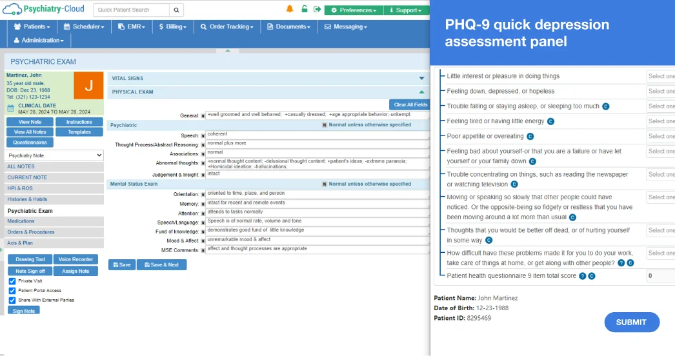The height and width of the screenshot is (356, 675).
Task: Click the orange notification bell icon
Action: click(290, 9)
